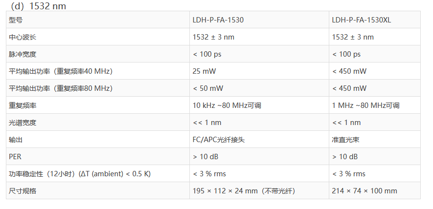This screenshot has height=209, width=433.
Task: Click the 输出 row label
Action: 16,140
